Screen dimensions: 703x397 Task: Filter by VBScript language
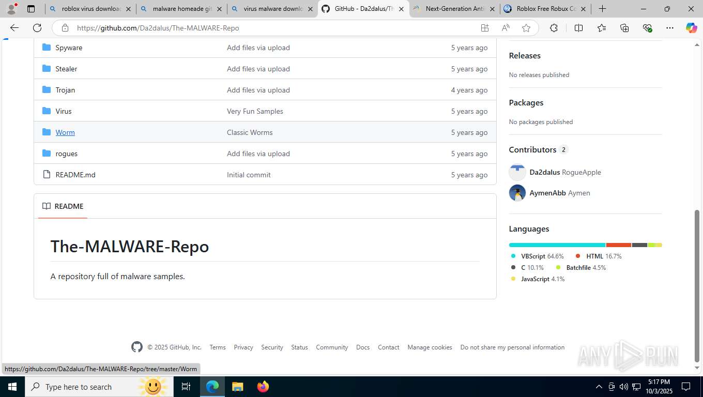537,256
